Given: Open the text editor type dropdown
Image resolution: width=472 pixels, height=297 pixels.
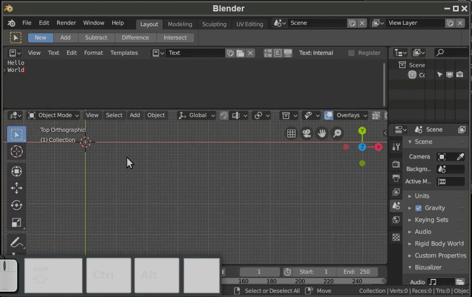Looking at the screenshot, I should [x=15, y=53].
